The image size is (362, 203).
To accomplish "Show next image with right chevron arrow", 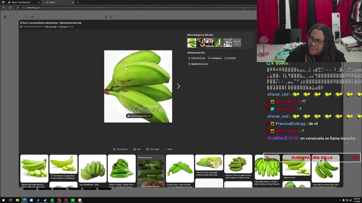I will point(178,86).
